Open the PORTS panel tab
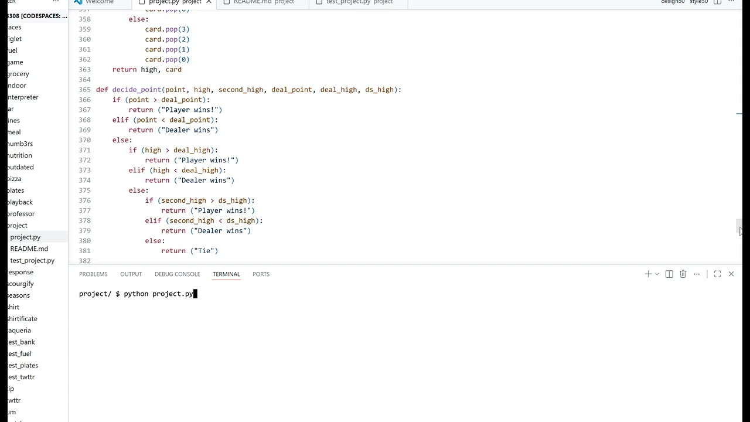Viewport: 750px width, 422px height. [x=261, y=274]
